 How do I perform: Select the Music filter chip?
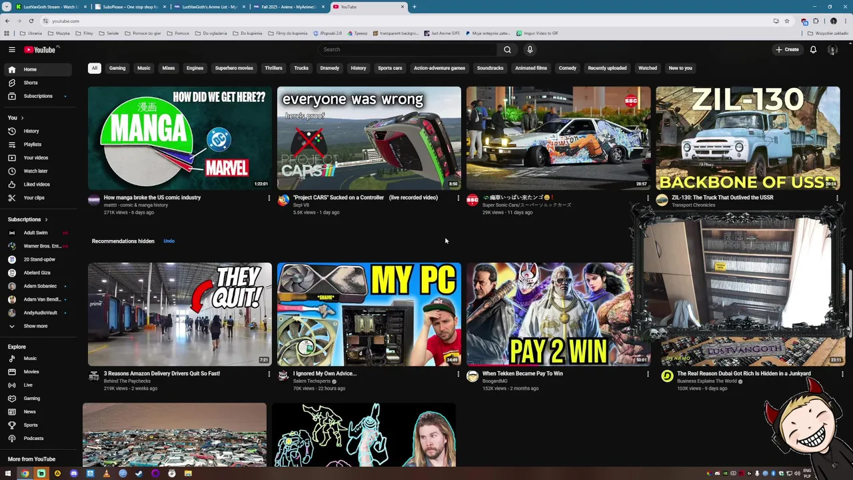[144, 68]
